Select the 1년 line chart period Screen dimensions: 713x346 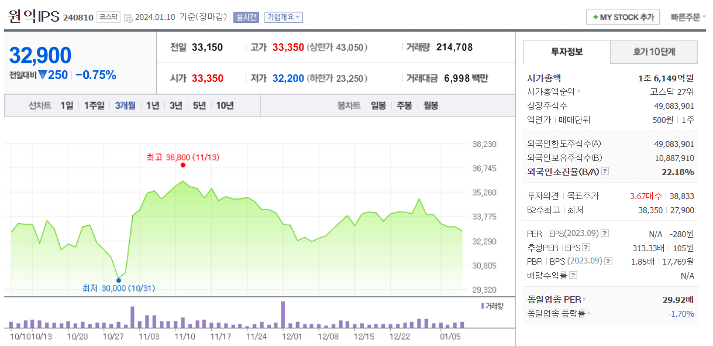click(x=153, y=105)
